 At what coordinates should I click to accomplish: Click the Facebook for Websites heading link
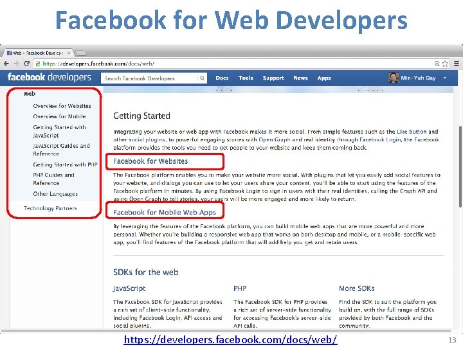point(150,161)
